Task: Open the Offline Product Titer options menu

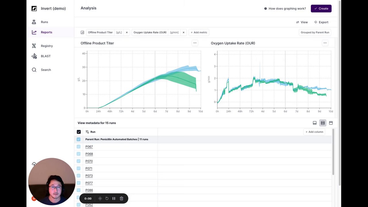Action: pos(195,43)
